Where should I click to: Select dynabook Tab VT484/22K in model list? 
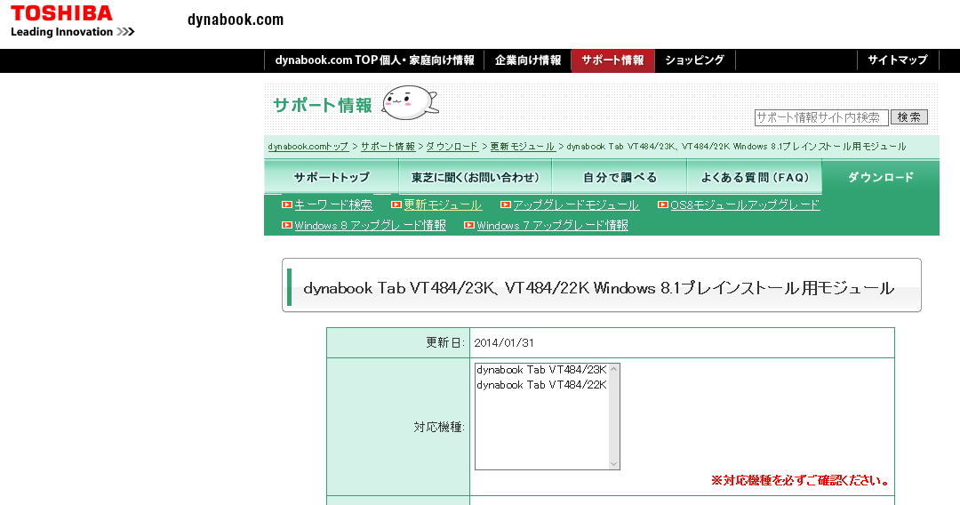pos(542,385)
